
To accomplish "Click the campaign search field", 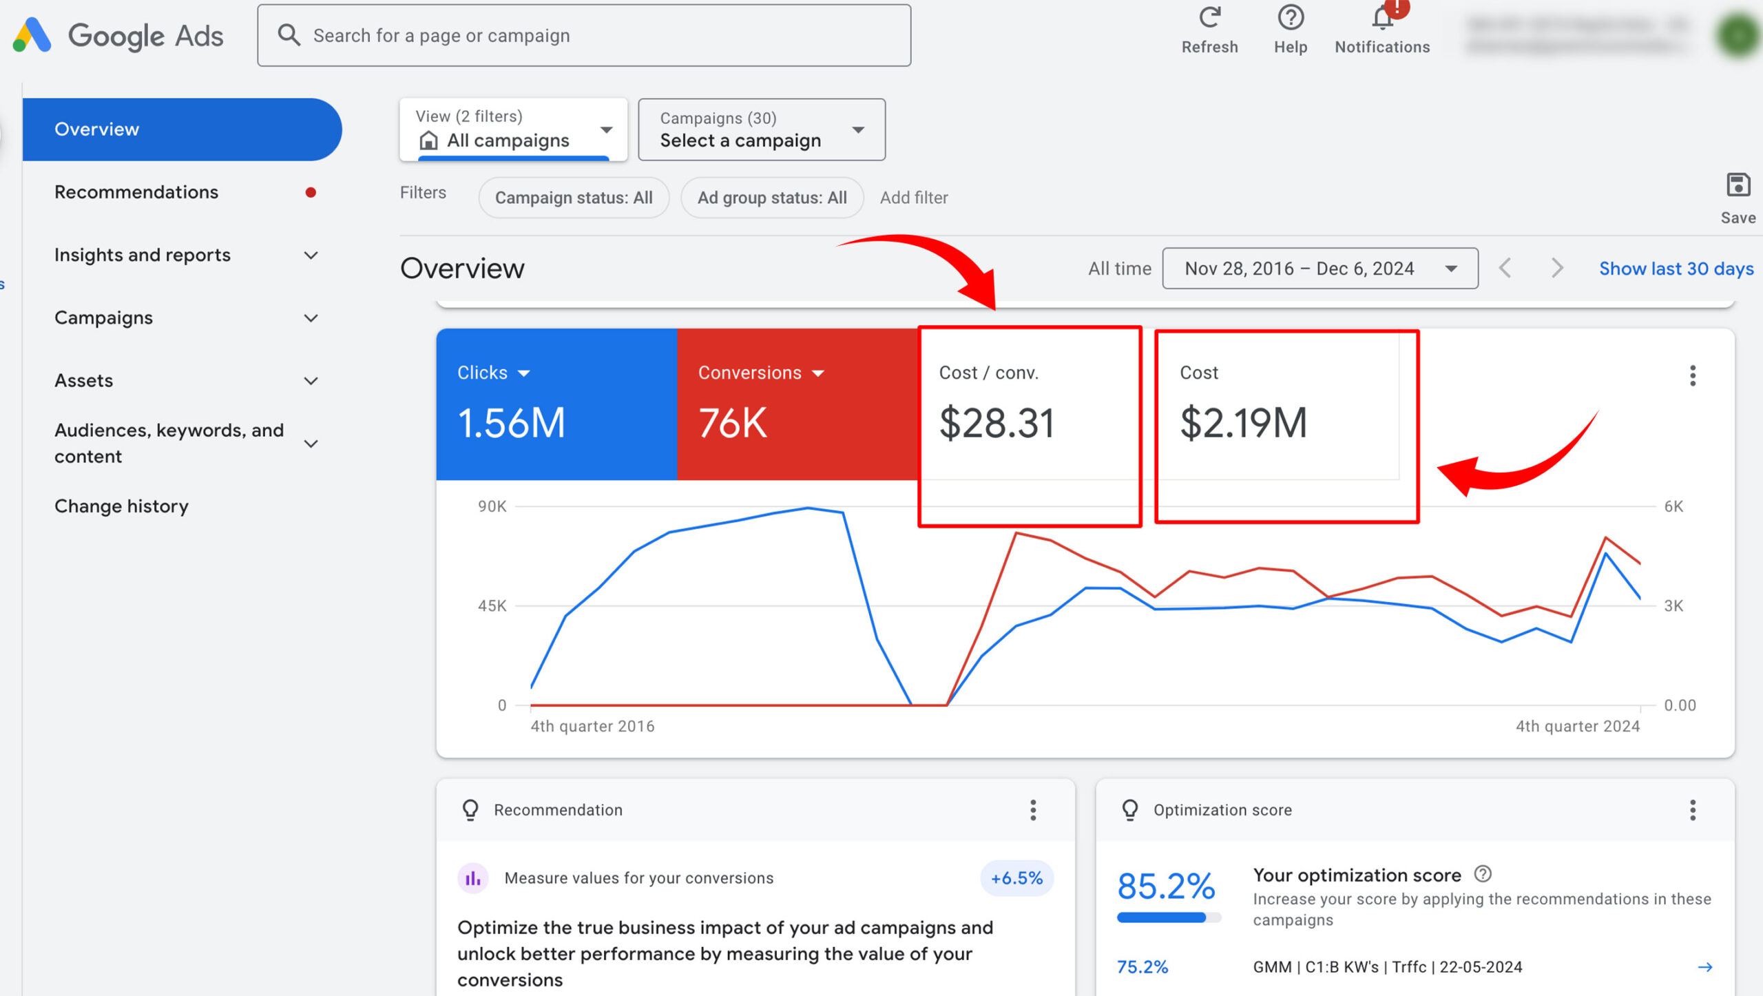I will pos(584,36).
